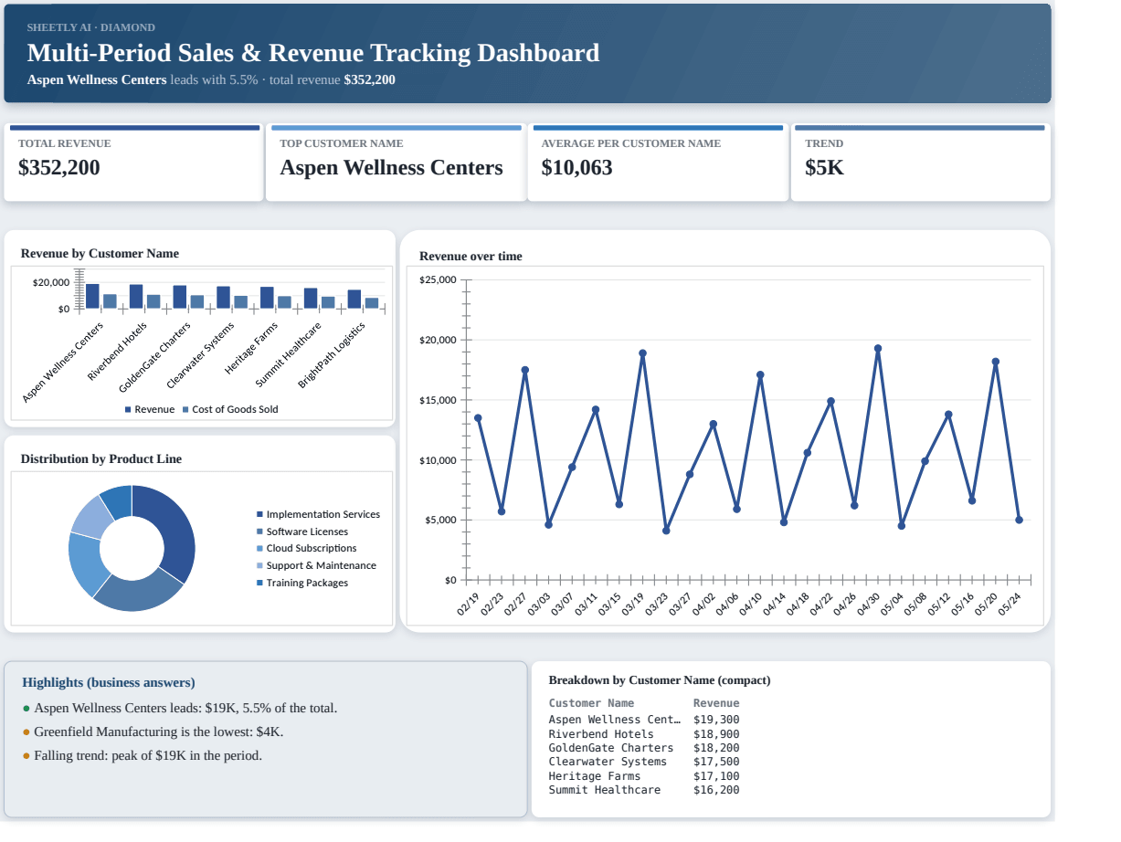Click the Revenue column header in table

click(x=716, y=703)
